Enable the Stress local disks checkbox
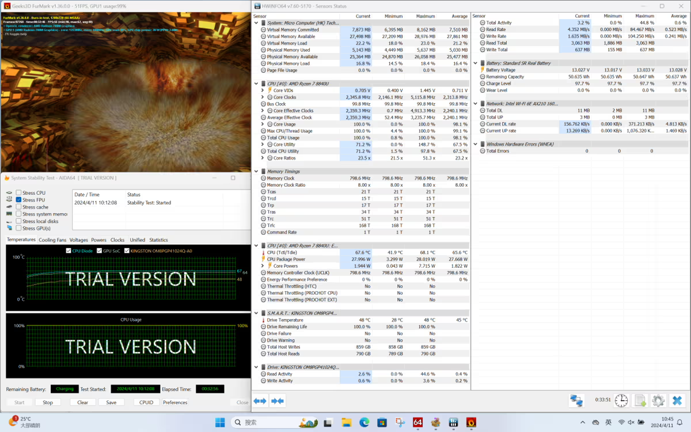Screen dimensions: 691x432 [19, 221]
